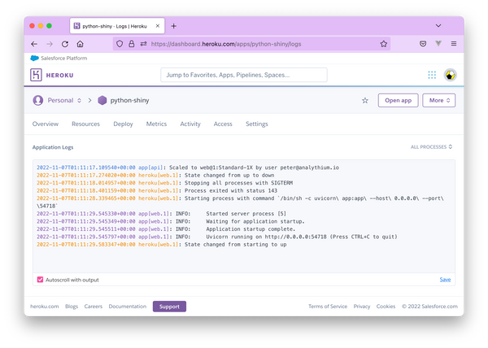The image size is (488, 348).
Task: Reload the page with refresh icon
Action: [x=65, y=44]
